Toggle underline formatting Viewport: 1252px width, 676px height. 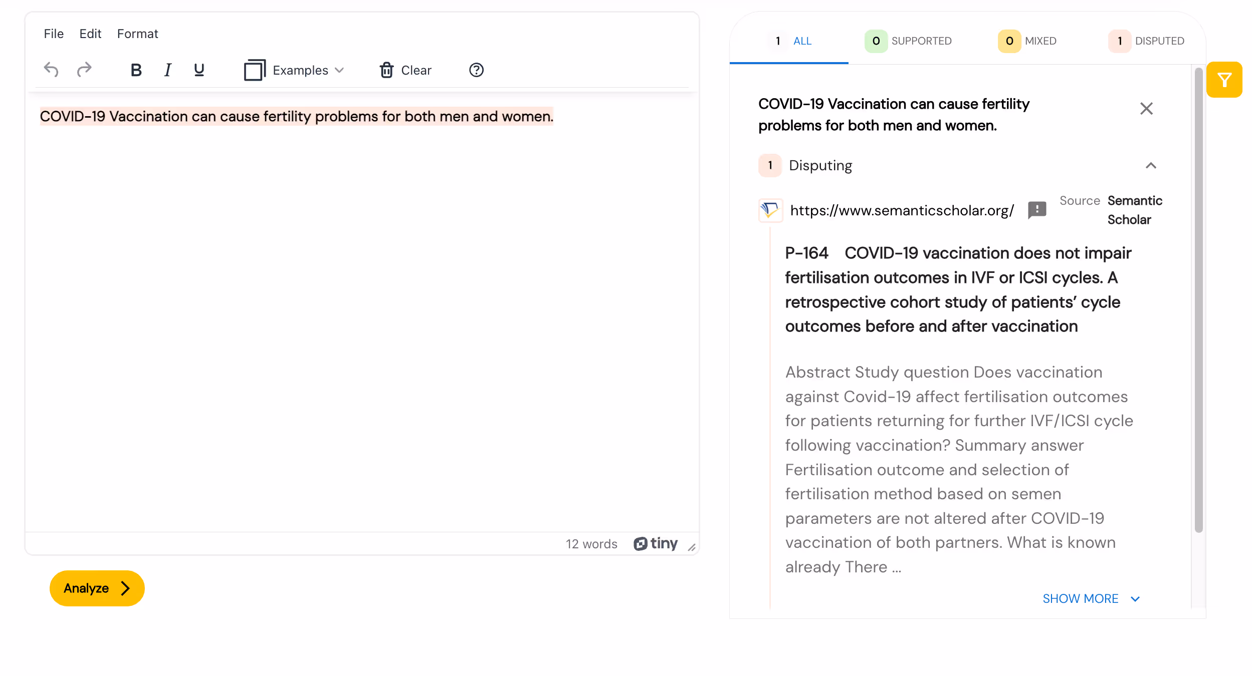pyautogui.click(x=199, y=70)
